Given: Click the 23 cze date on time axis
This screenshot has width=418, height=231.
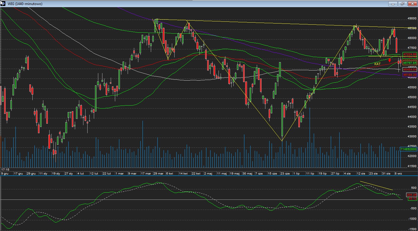Looking at the screenshot, I should coord(285,173).
